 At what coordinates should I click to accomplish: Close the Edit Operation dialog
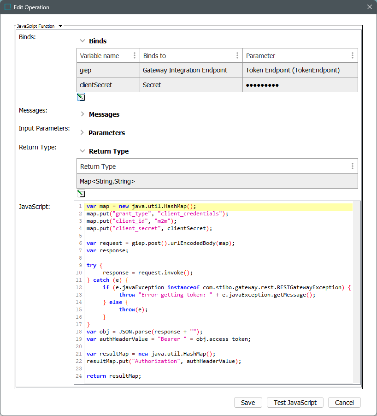[369, 7]
